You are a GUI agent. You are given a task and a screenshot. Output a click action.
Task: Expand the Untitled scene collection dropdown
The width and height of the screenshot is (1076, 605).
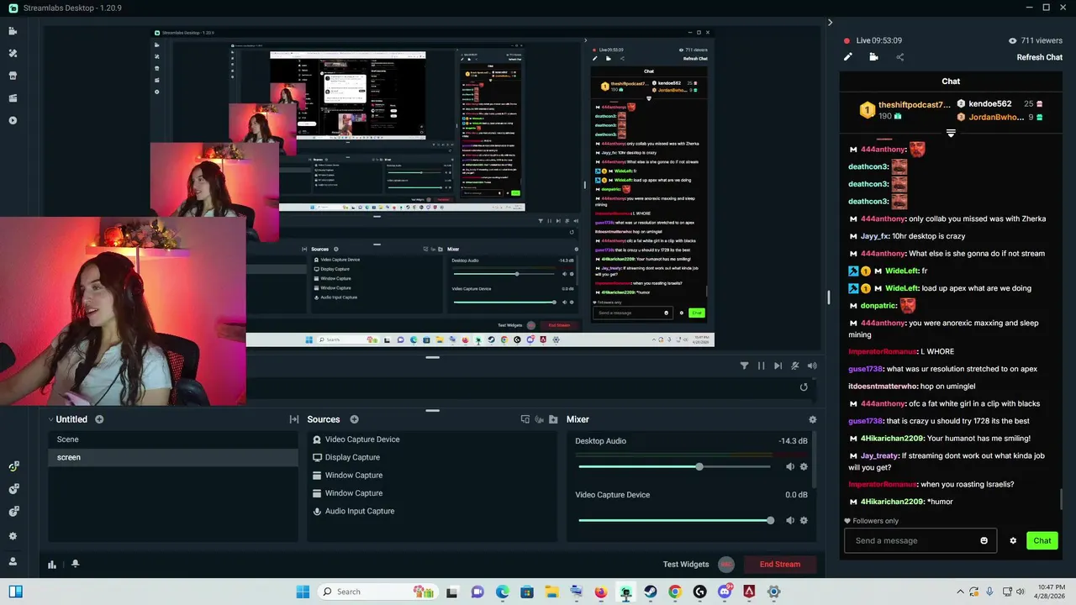click(x=50, y=419)
